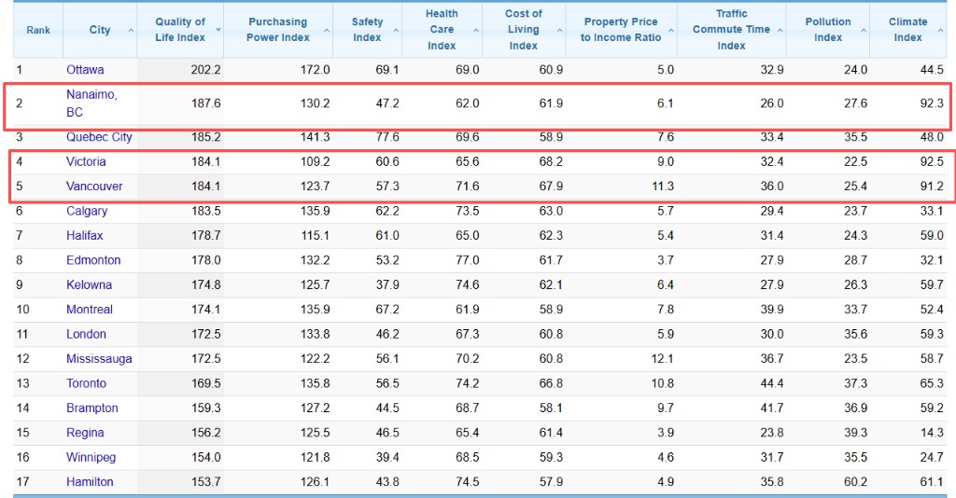956x498 pixels.
Task: Toggle the Quality of Life Index sort arrow
Action: (218, 31)
